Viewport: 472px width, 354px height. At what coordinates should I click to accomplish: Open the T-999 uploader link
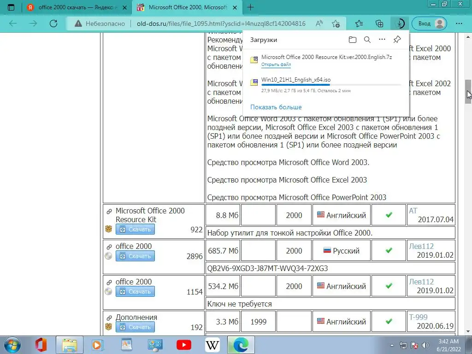click(418, 317)
